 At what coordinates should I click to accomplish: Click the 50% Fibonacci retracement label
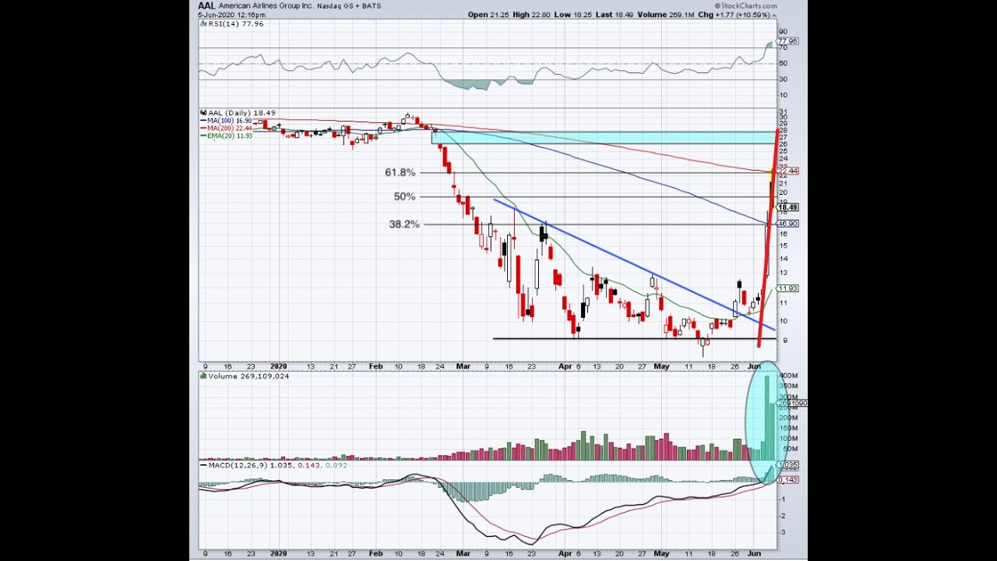click(404, 196)
